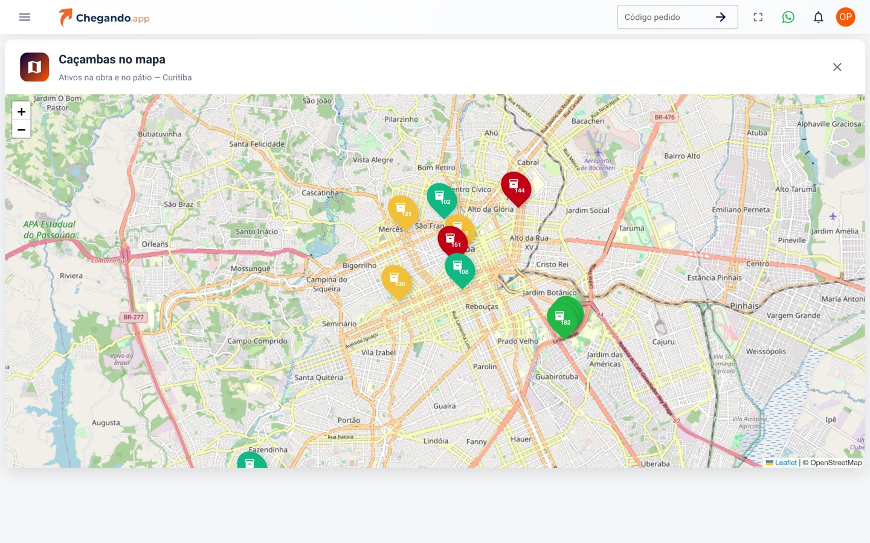
Task: Select teal dumpster marker 102
Action: click(442, 200)
